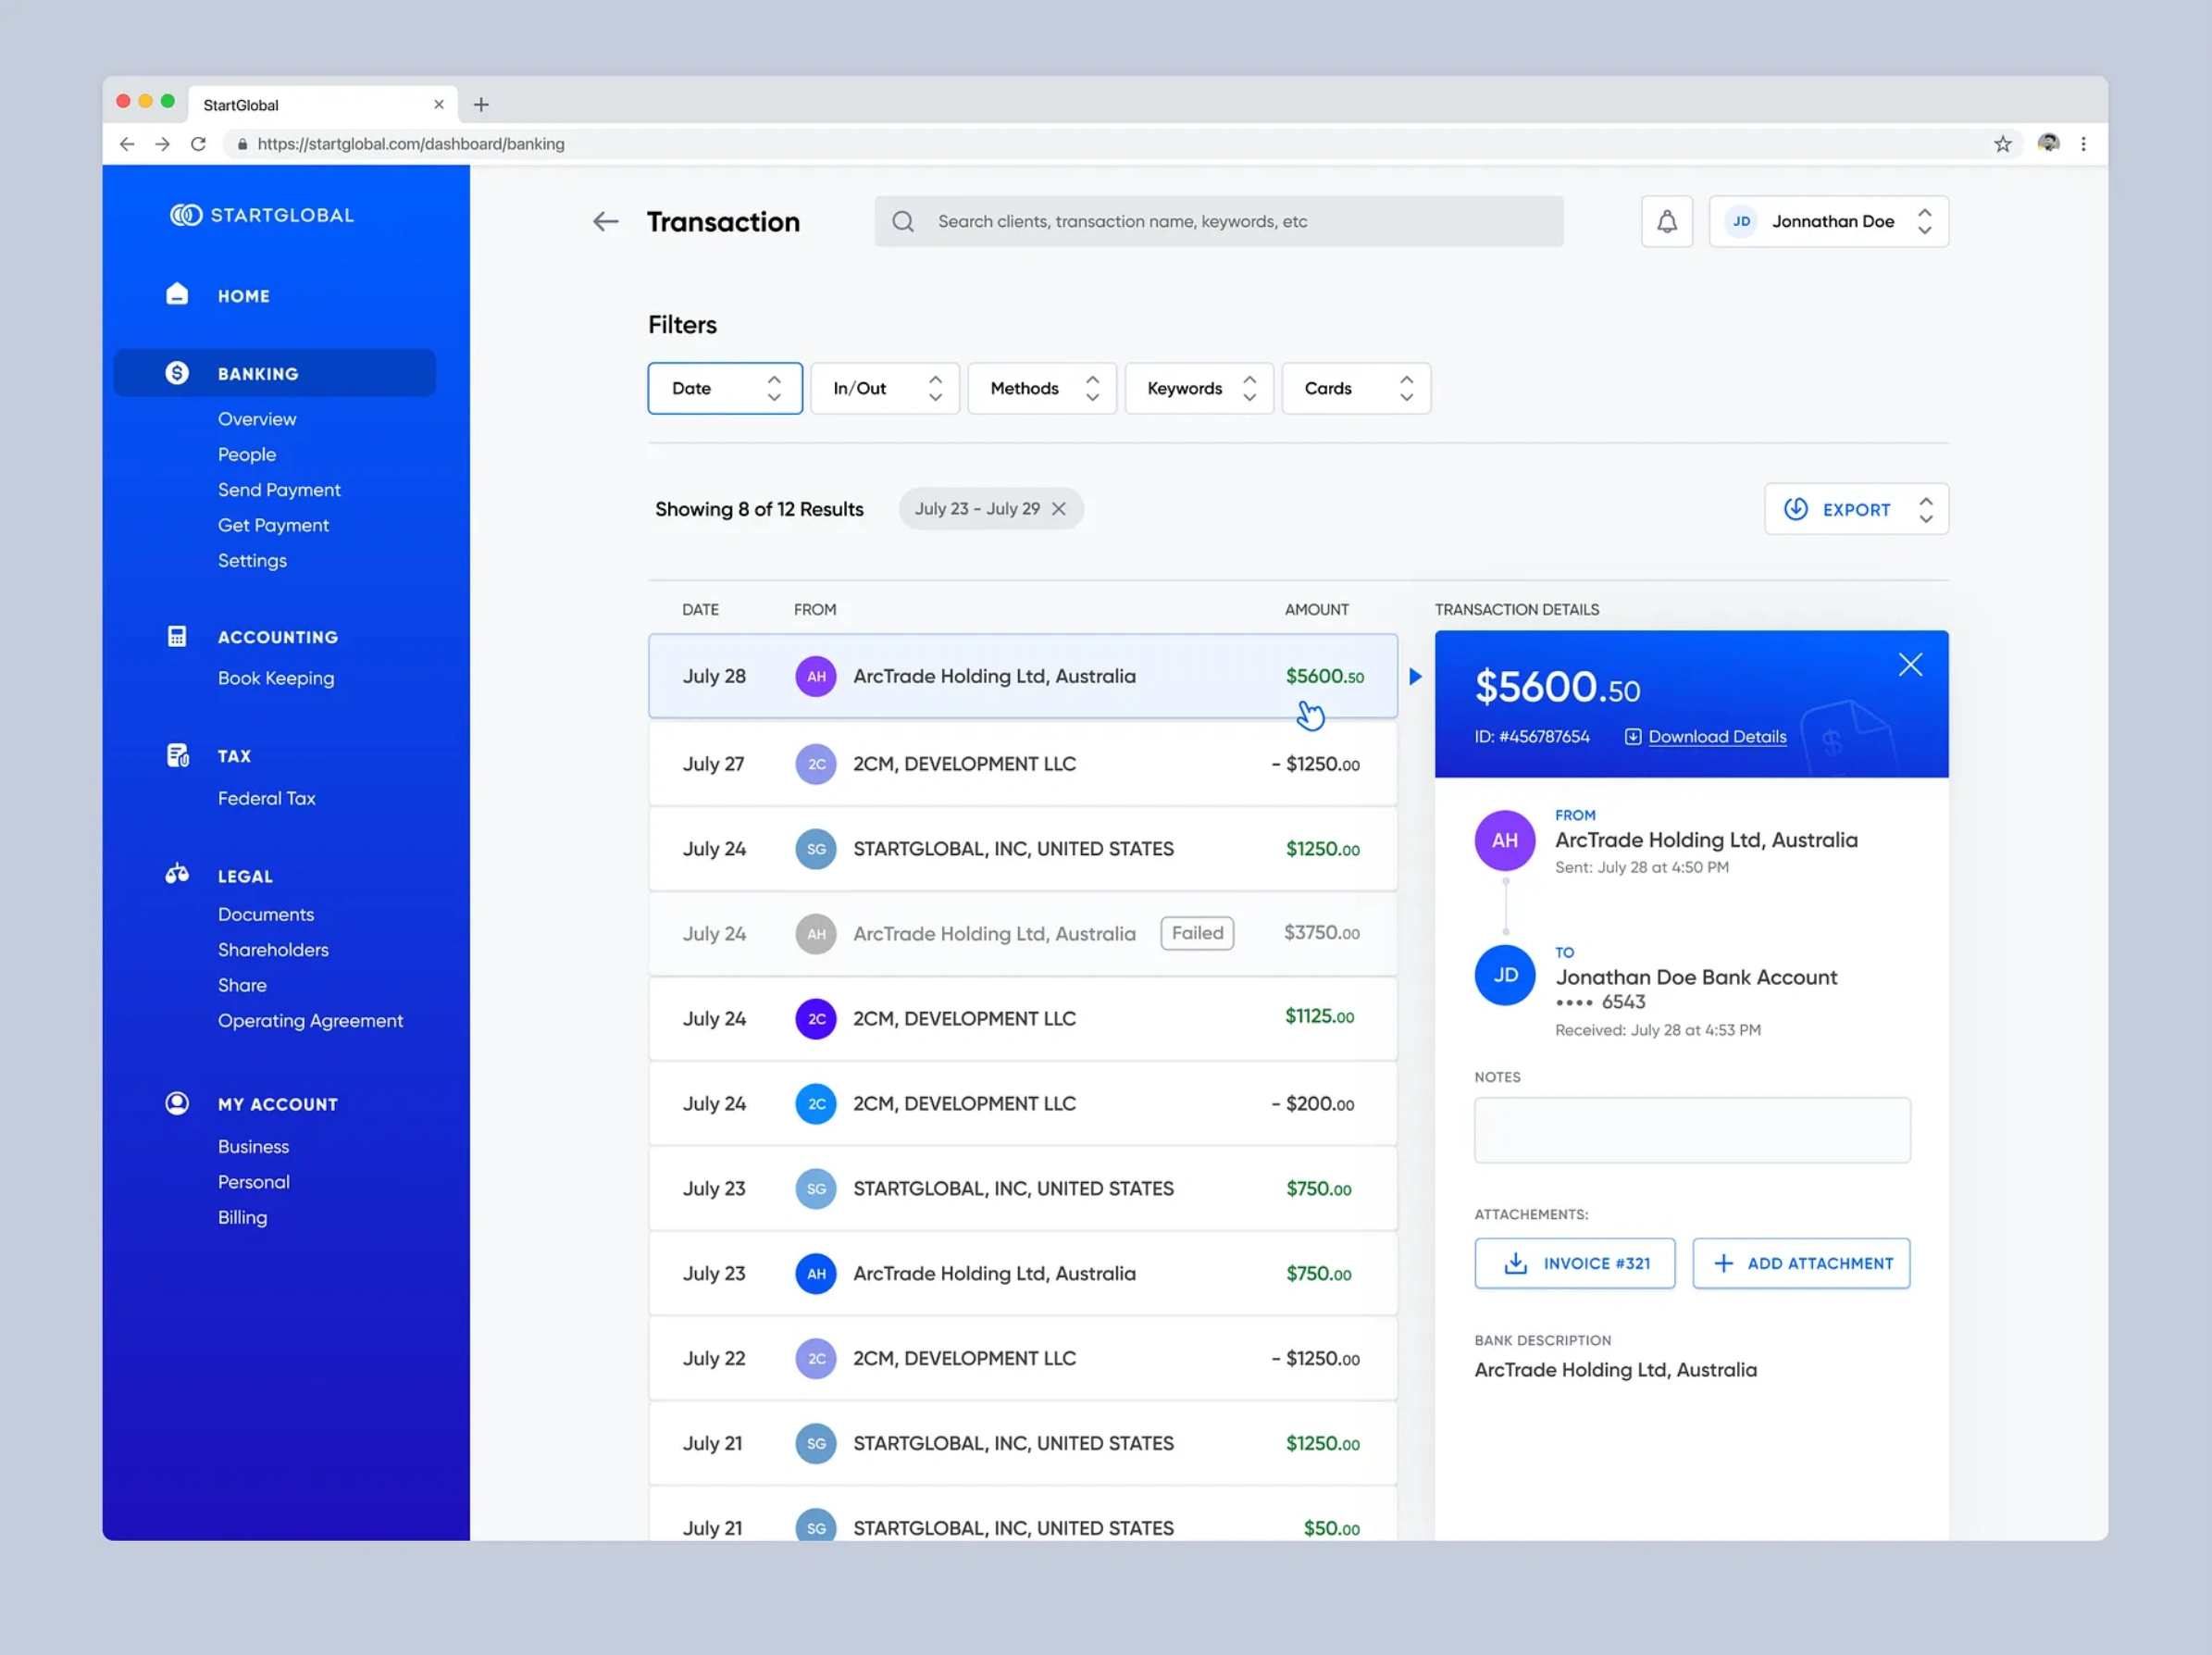Open Banking Overview in sidebar

tap(257, 419)
